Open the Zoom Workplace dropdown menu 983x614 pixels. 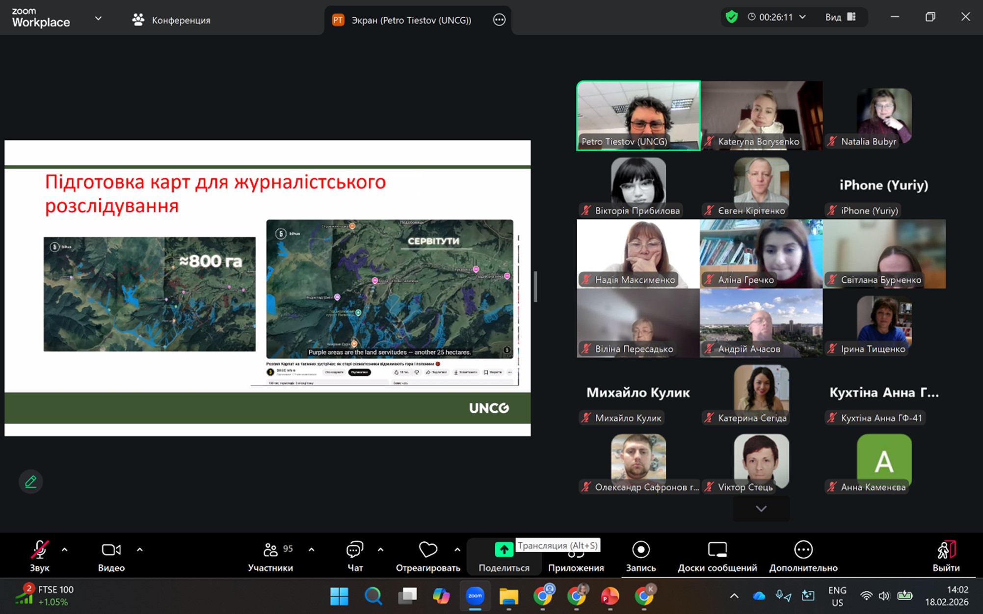click(98, 19)
